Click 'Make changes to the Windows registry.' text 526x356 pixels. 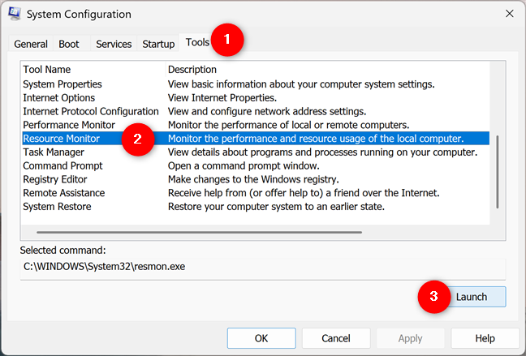coord(253,179)
